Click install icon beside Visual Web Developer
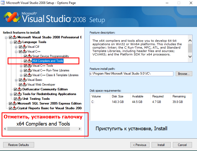Image resolution: width=197 pixels, height=151 pixels. click(24, 85)
